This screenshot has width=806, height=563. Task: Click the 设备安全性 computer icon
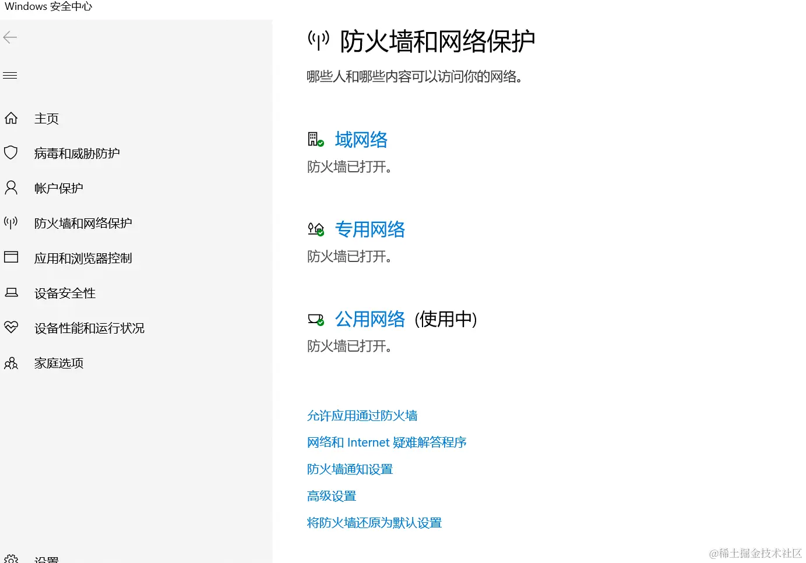pos(11,292)
